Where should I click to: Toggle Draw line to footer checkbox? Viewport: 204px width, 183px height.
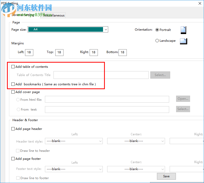(18, 178)
